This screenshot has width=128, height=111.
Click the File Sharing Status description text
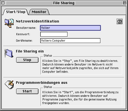pos(80,66)
